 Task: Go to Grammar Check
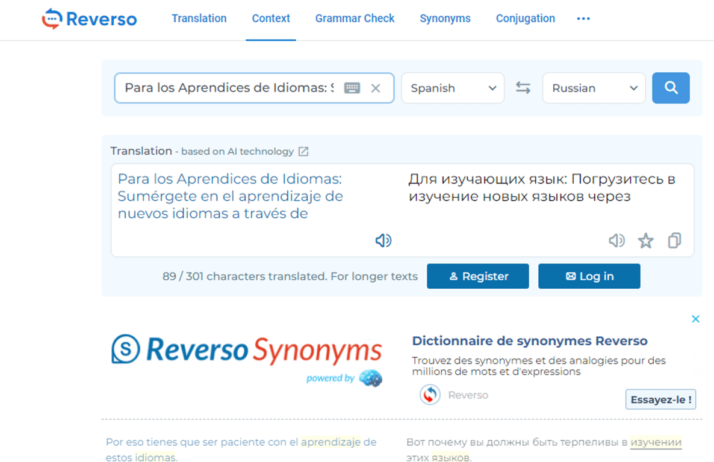pos(355,19)
